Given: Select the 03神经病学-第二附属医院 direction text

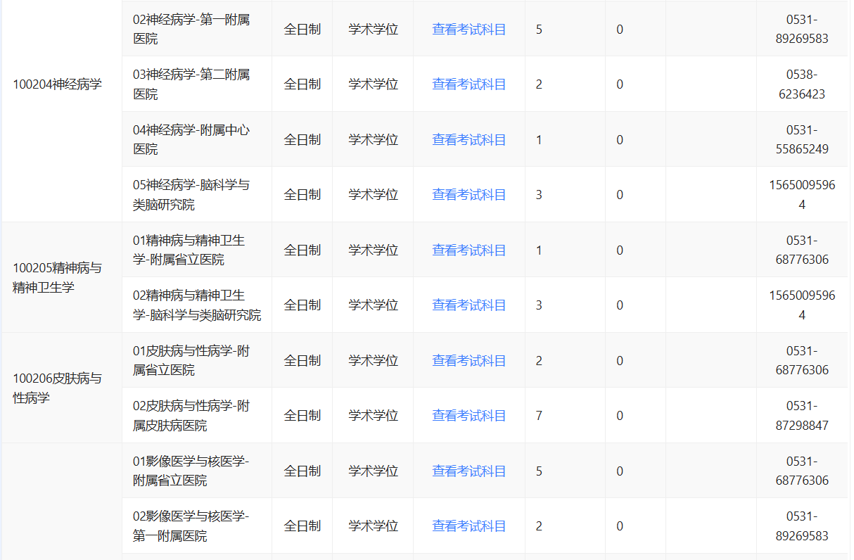Looking at the screenshot, I should click(x=191, y=84).
